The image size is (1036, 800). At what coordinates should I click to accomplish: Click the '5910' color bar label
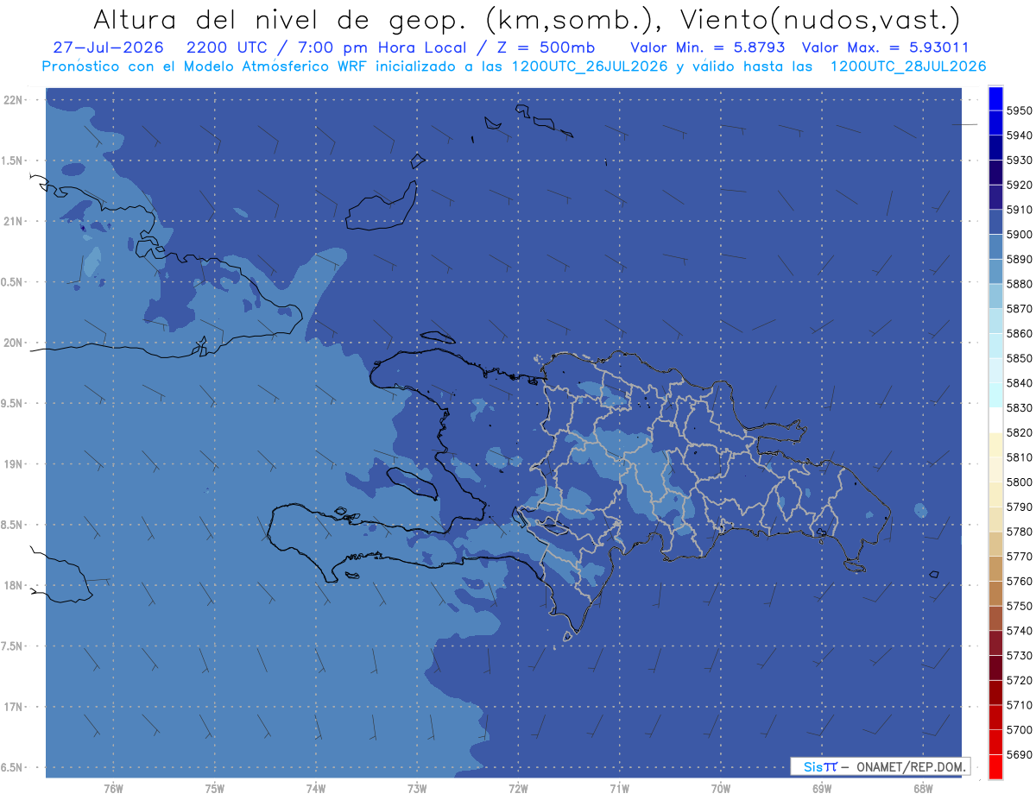1020,209
